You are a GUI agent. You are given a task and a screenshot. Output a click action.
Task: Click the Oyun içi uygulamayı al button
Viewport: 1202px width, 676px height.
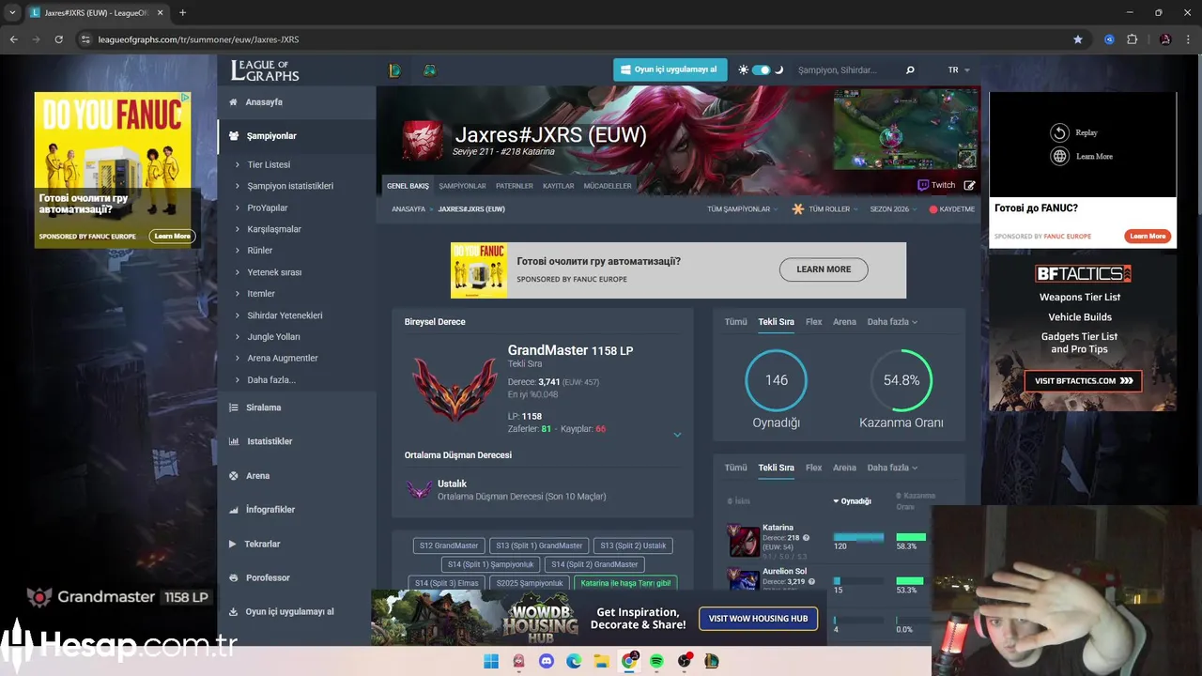tap(670, 70)
